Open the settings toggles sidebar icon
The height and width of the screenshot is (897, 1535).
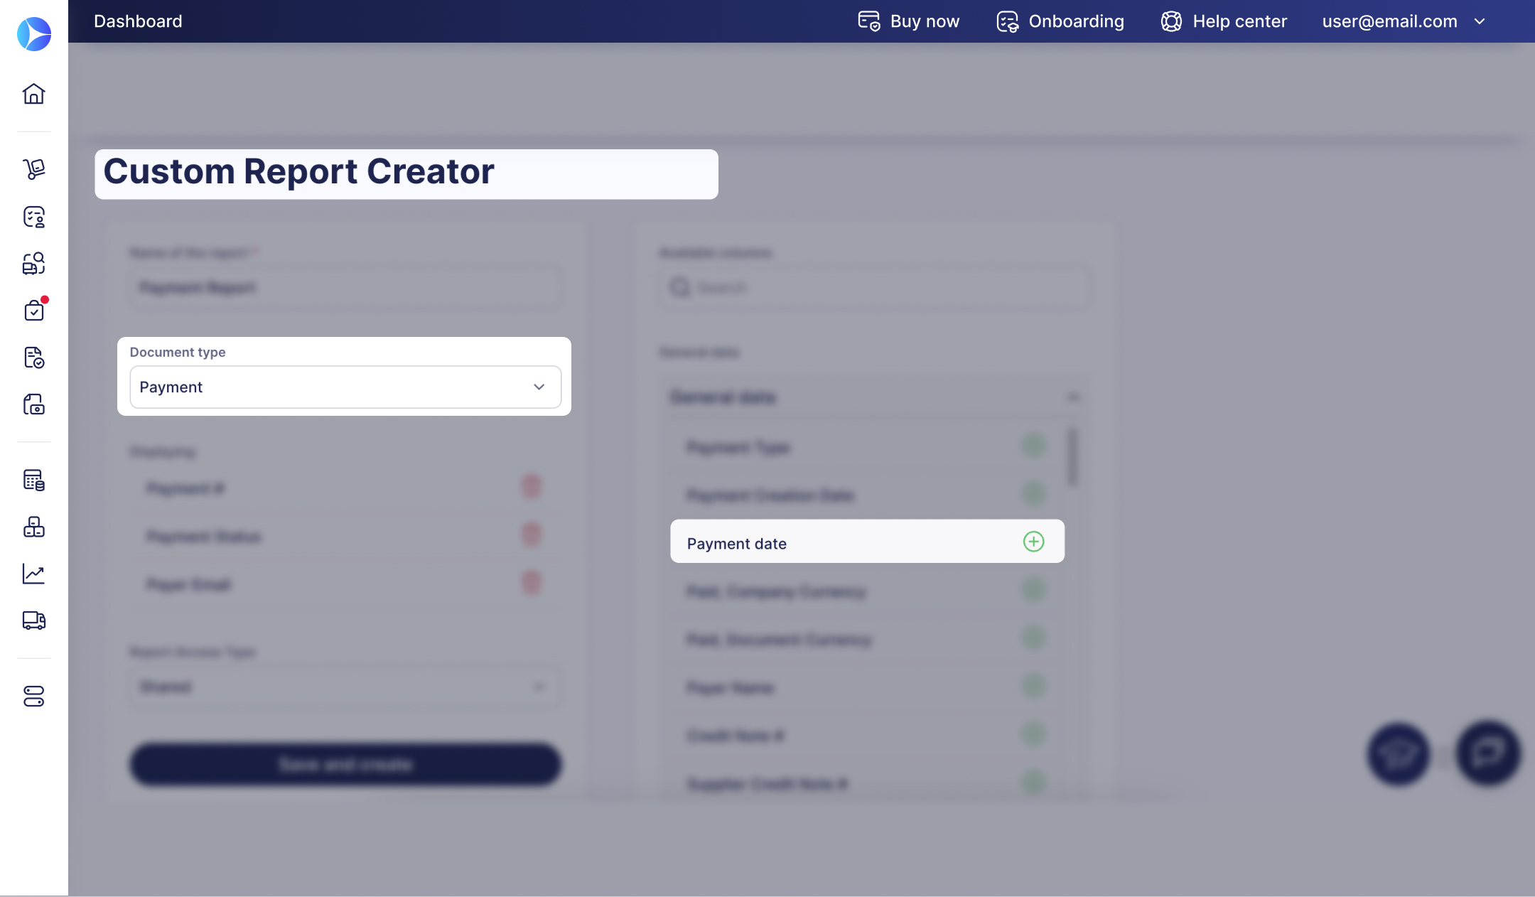point(33,696)
